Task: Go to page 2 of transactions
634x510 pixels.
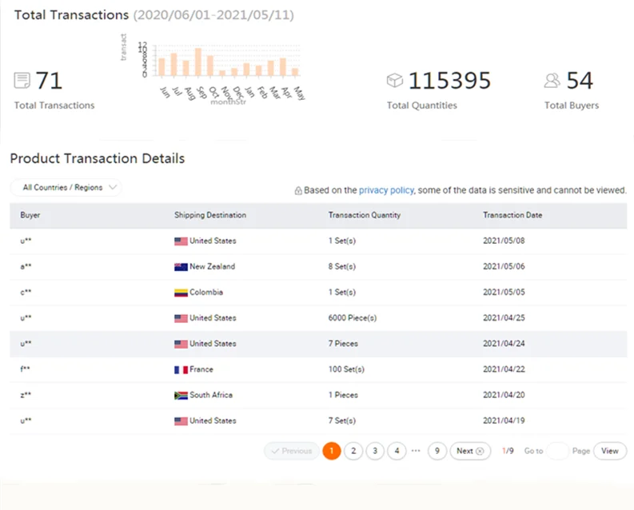Action: [x=353, y=451]
